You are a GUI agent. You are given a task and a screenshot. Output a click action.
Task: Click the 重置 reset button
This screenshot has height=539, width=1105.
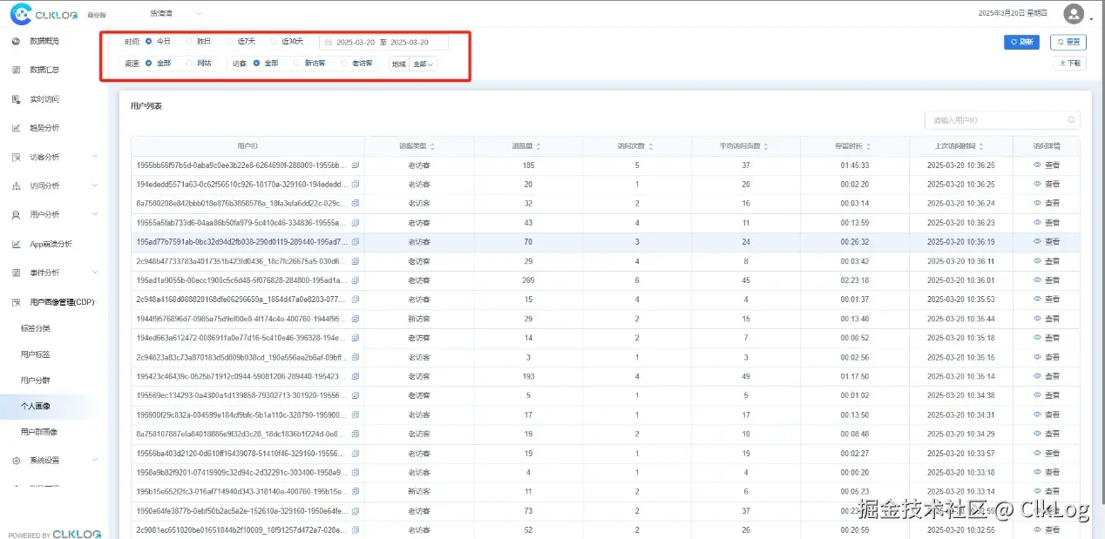click(1068, 42)
